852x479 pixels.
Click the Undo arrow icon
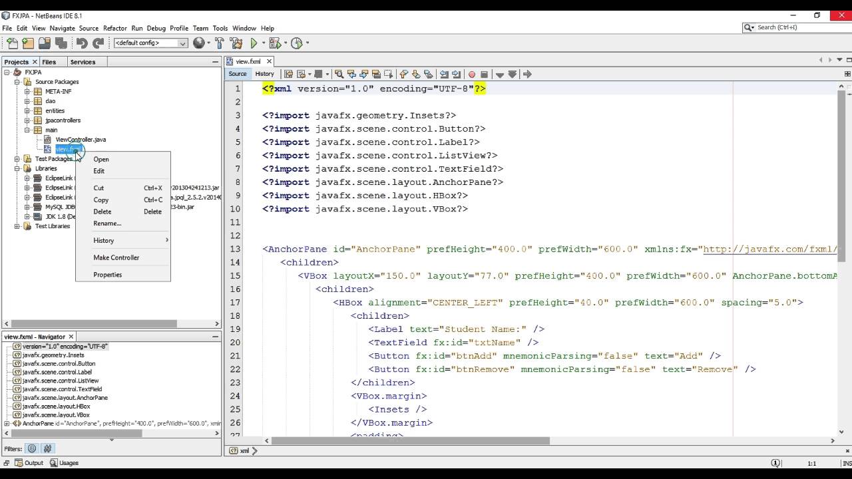[x=82, y=43]
